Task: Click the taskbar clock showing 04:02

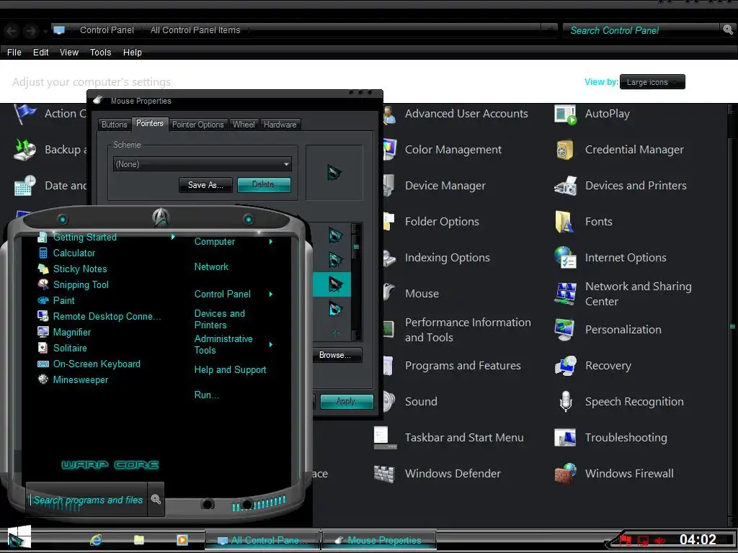Action: 698,539
